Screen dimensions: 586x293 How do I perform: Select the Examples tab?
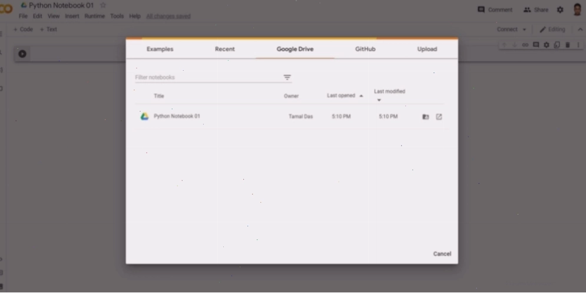[160, 49]
